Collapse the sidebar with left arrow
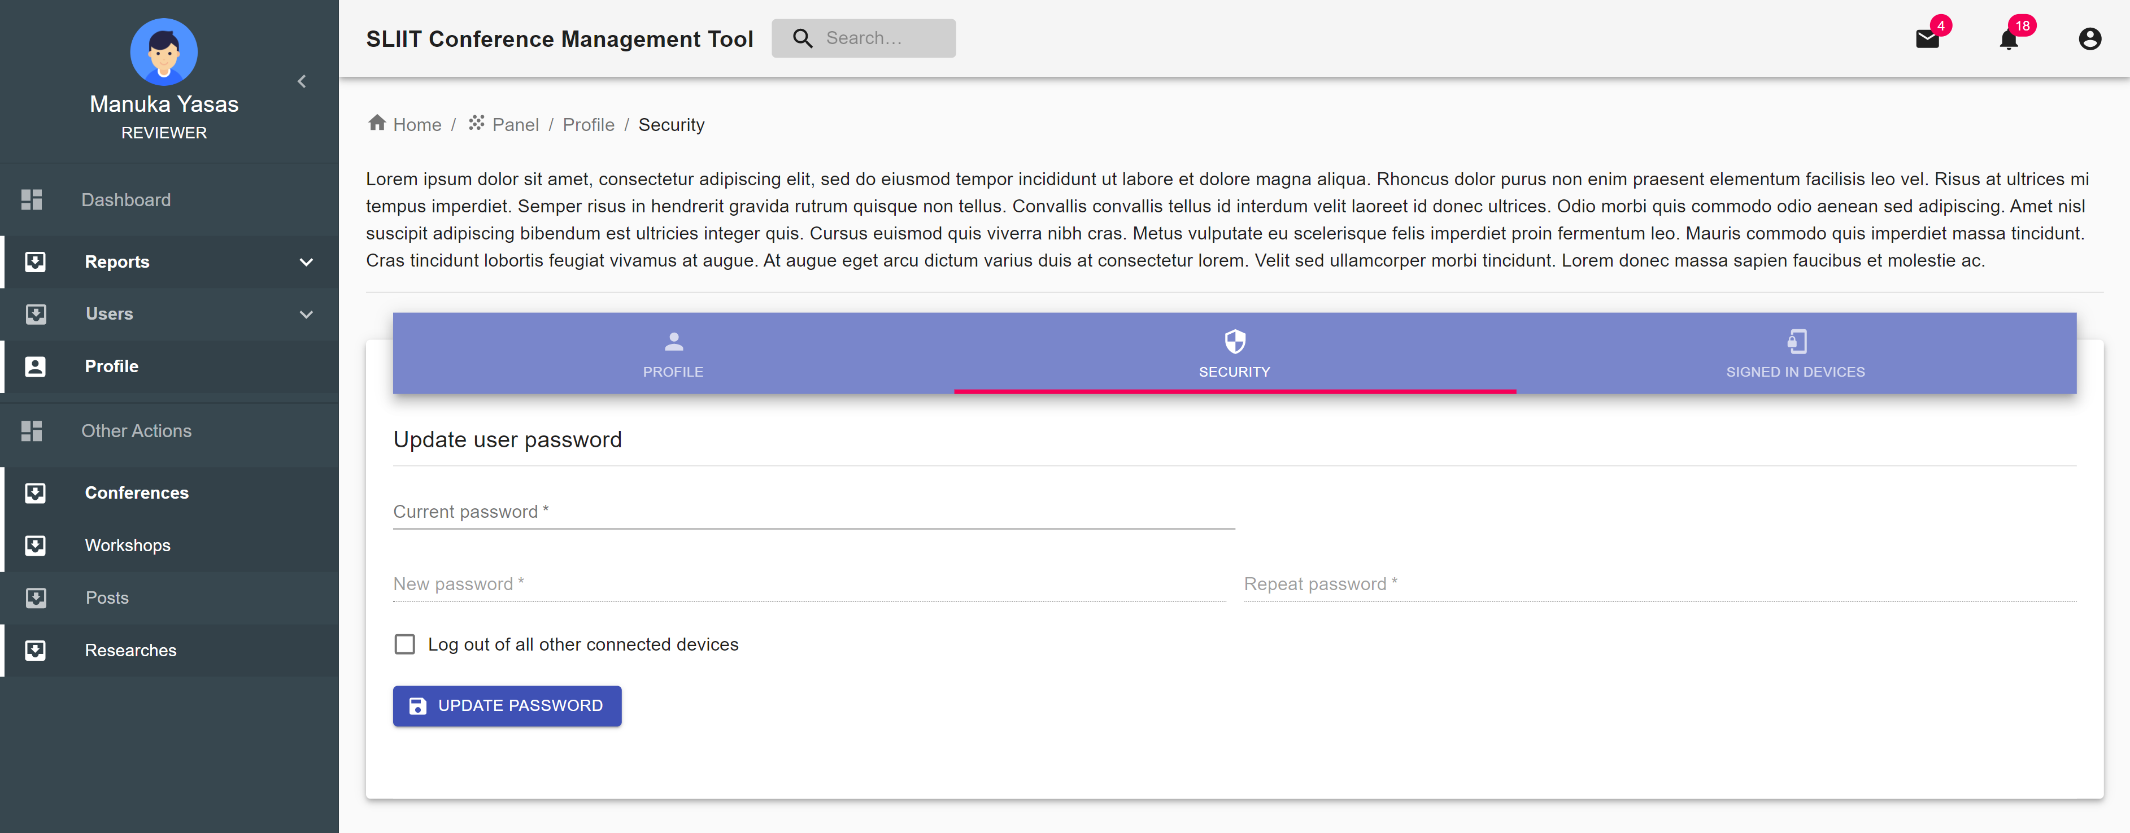This screenshot has width=2130, height=833. pyautogui.click(x=302, y=81)
